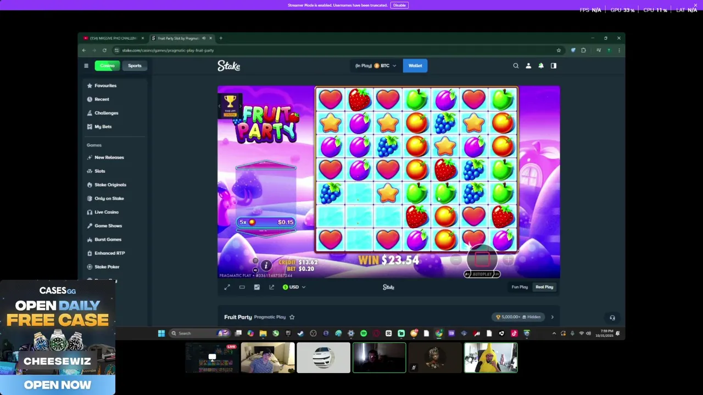Toggle the chat side panel icon
Image resolution: width=703 pixels, height=395 pixels.
554,66
